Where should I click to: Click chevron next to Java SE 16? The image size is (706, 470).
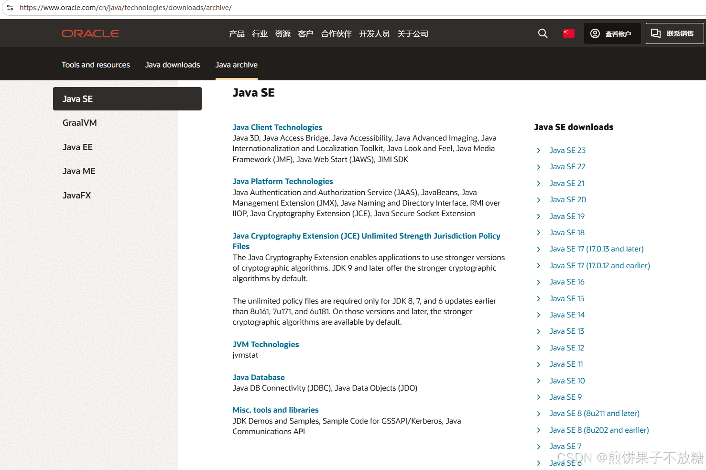[539, 282]
